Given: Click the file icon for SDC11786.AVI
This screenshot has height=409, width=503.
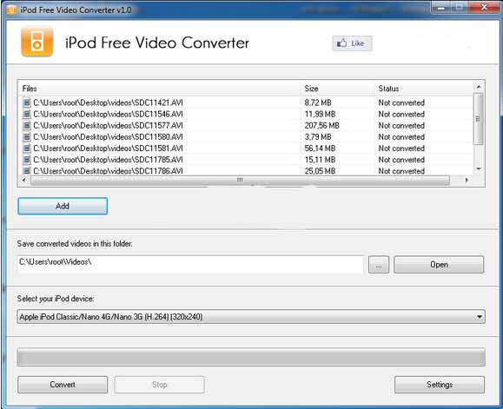Looking at the screenshot, I should coord(27,171).
